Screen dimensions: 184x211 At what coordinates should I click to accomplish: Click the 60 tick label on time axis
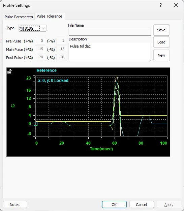pos(115,143)
